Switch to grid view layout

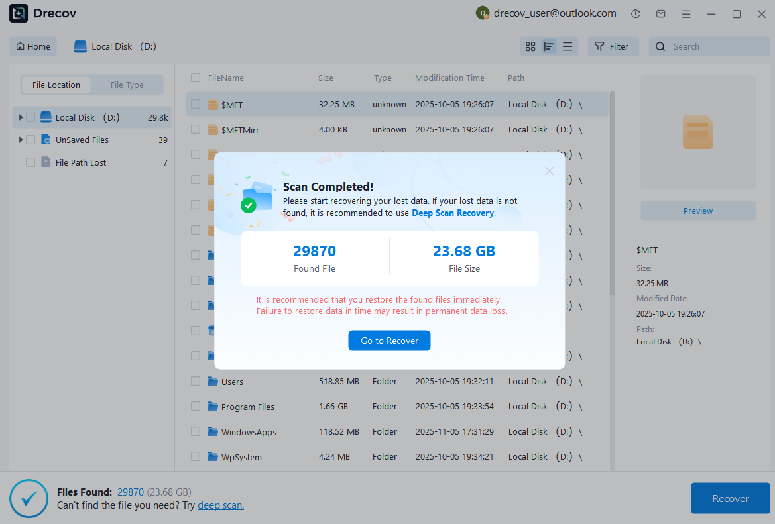click(530, 46)
